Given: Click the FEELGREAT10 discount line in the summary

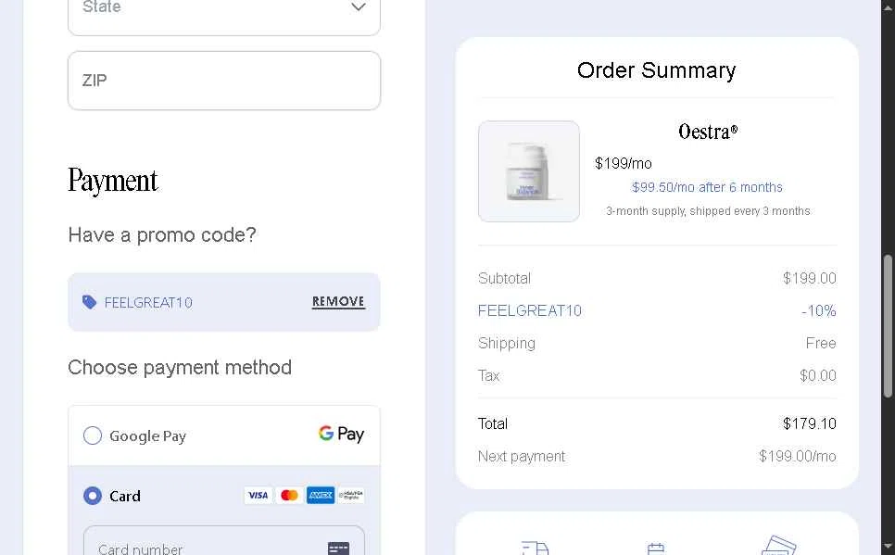Looking at the screenshot, I should [657, 310].
